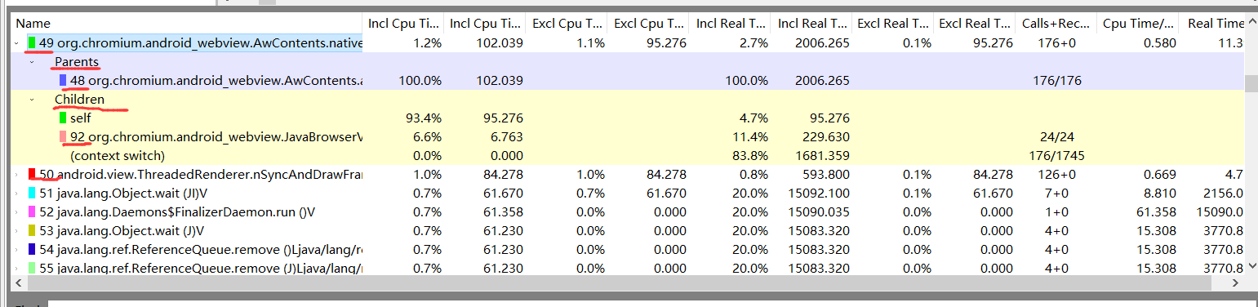Select row 49 org.chromium.android_webview.AwContents.native
This screenshot has height=307, width=1258.
[628, 43]
